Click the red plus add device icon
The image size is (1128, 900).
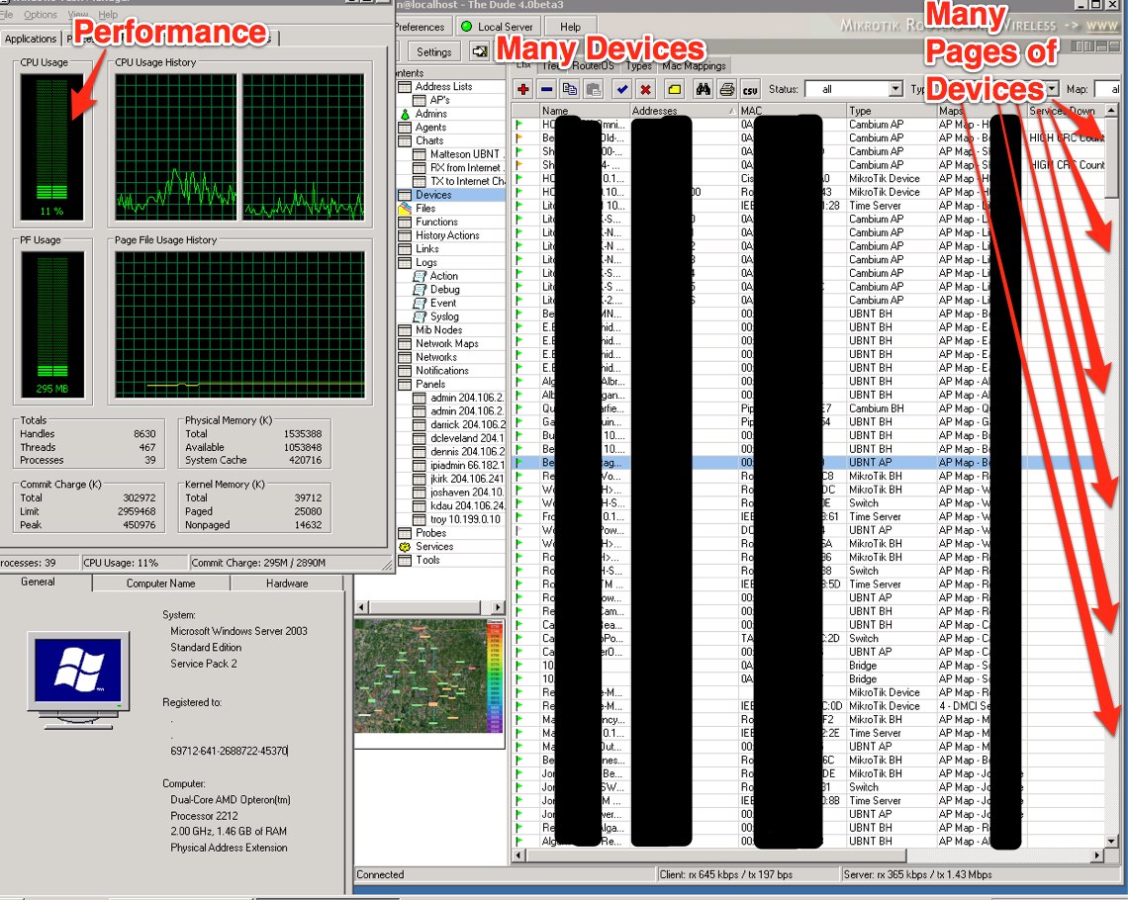coord(523,89)
